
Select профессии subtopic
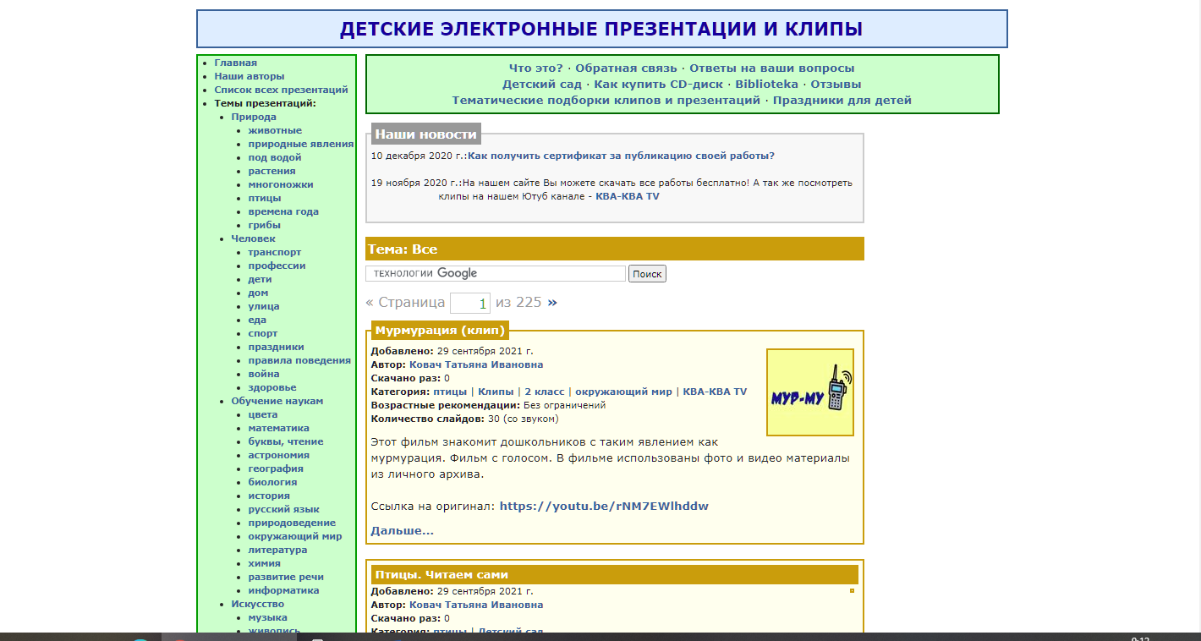point(277,266)
